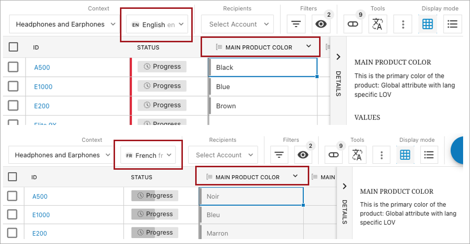Open product link E200 in English grid

point(42,106)
